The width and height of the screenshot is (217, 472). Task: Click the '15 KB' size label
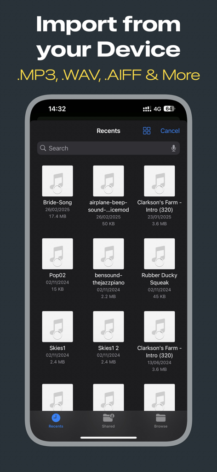[x=57, y=289]
